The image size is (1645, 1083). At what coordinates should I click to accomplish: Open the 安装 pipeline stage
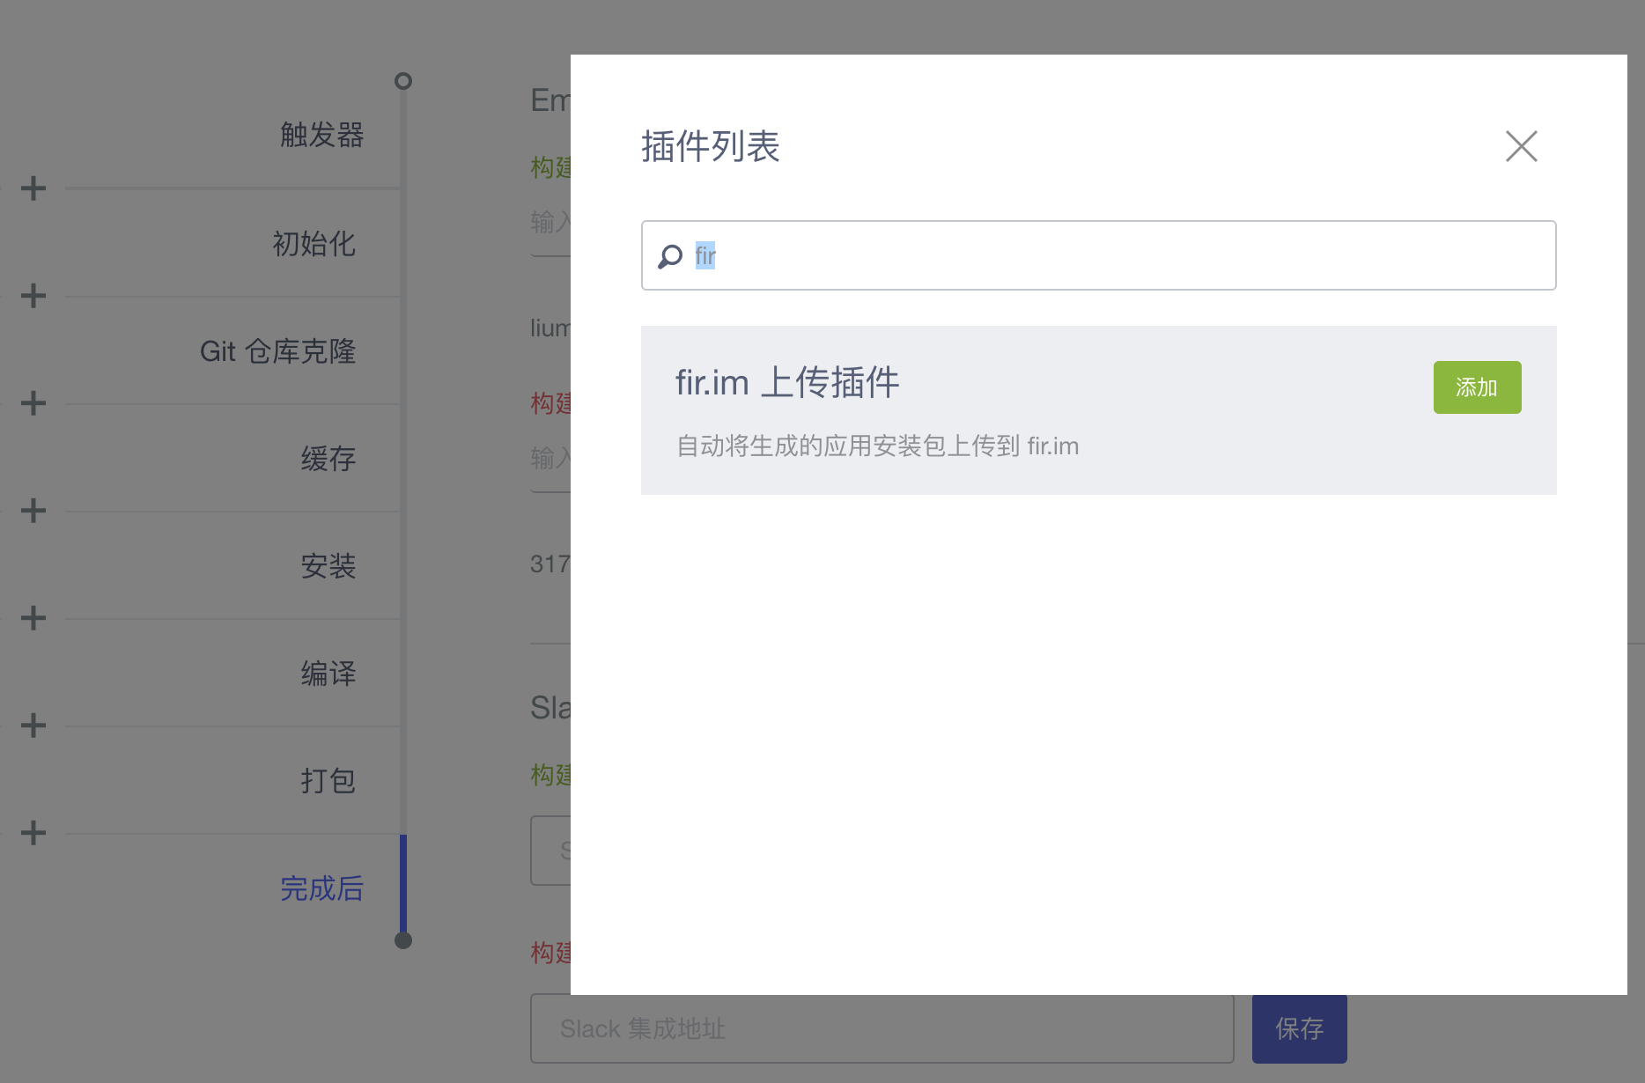328,566
